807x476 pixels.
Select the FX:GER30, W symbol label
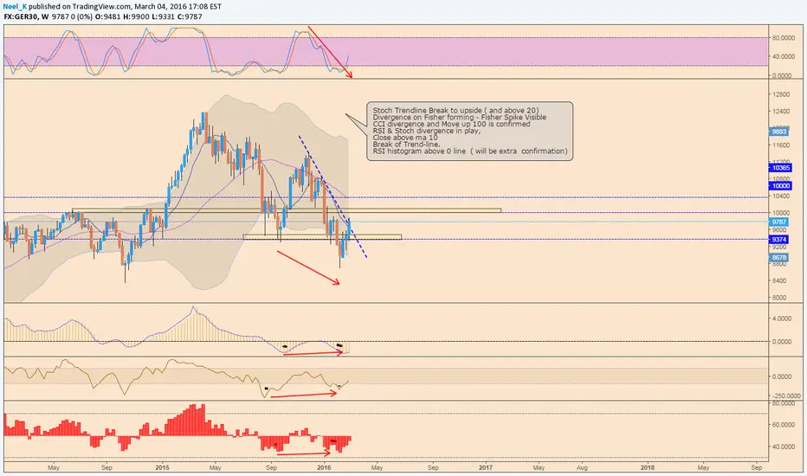point(26,16)
